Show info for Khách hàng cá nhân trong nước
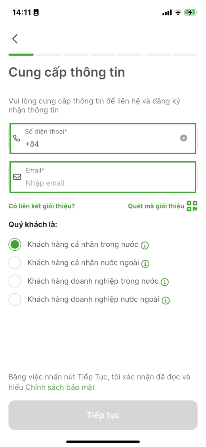 click(145, 245)
